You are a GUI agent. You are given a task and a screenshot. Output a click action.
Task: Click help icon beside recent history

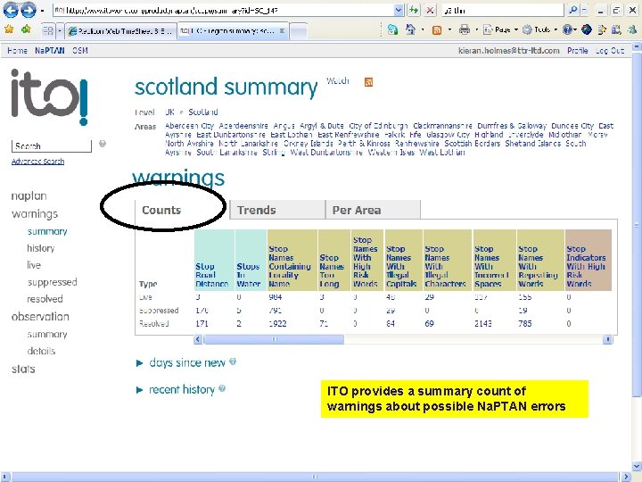click(222, 388)
